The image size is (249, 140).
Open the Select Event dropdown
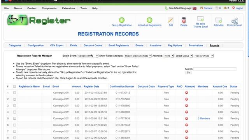click(88, 56)
